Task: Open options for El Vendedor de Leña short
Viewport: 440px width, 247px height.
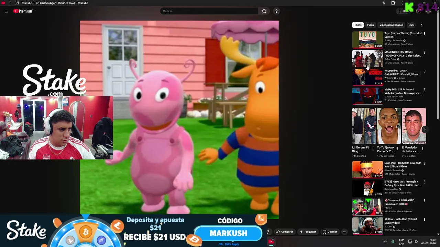Action: [423, 149]
